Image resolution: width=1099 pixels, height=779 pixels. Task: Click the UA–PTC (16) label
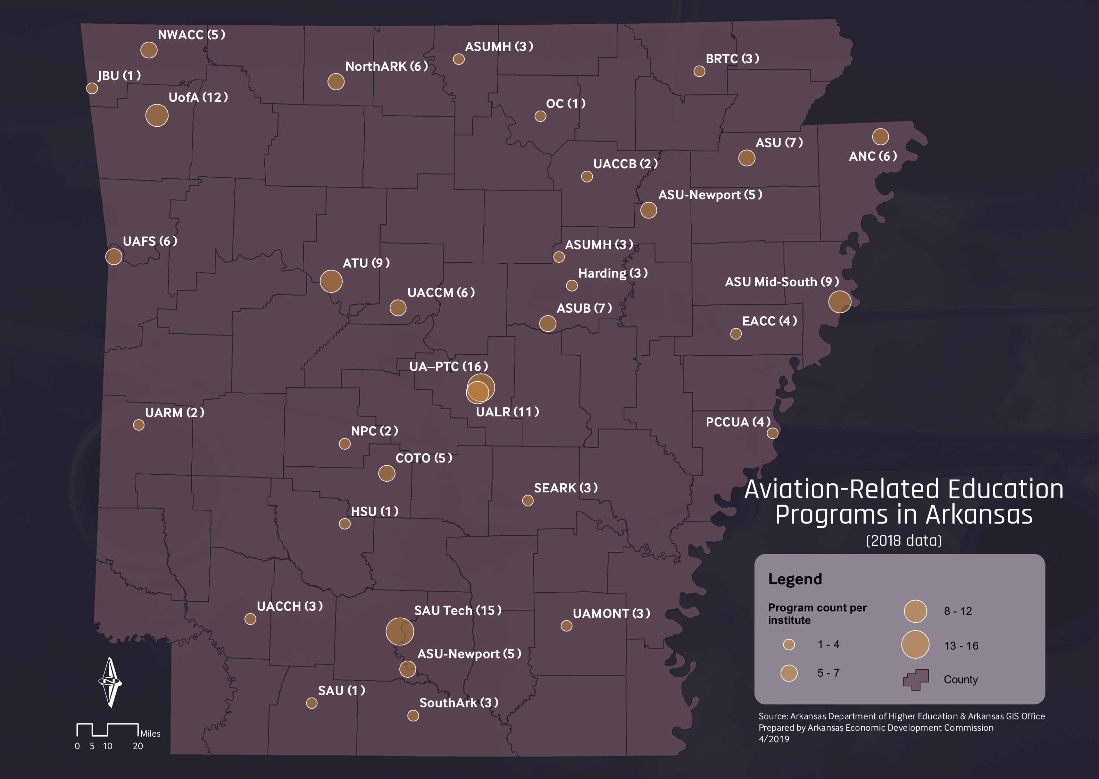(448, 366)
